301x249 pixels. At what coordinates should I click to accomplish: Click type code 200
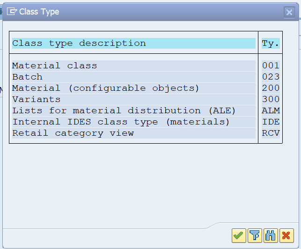271,88
